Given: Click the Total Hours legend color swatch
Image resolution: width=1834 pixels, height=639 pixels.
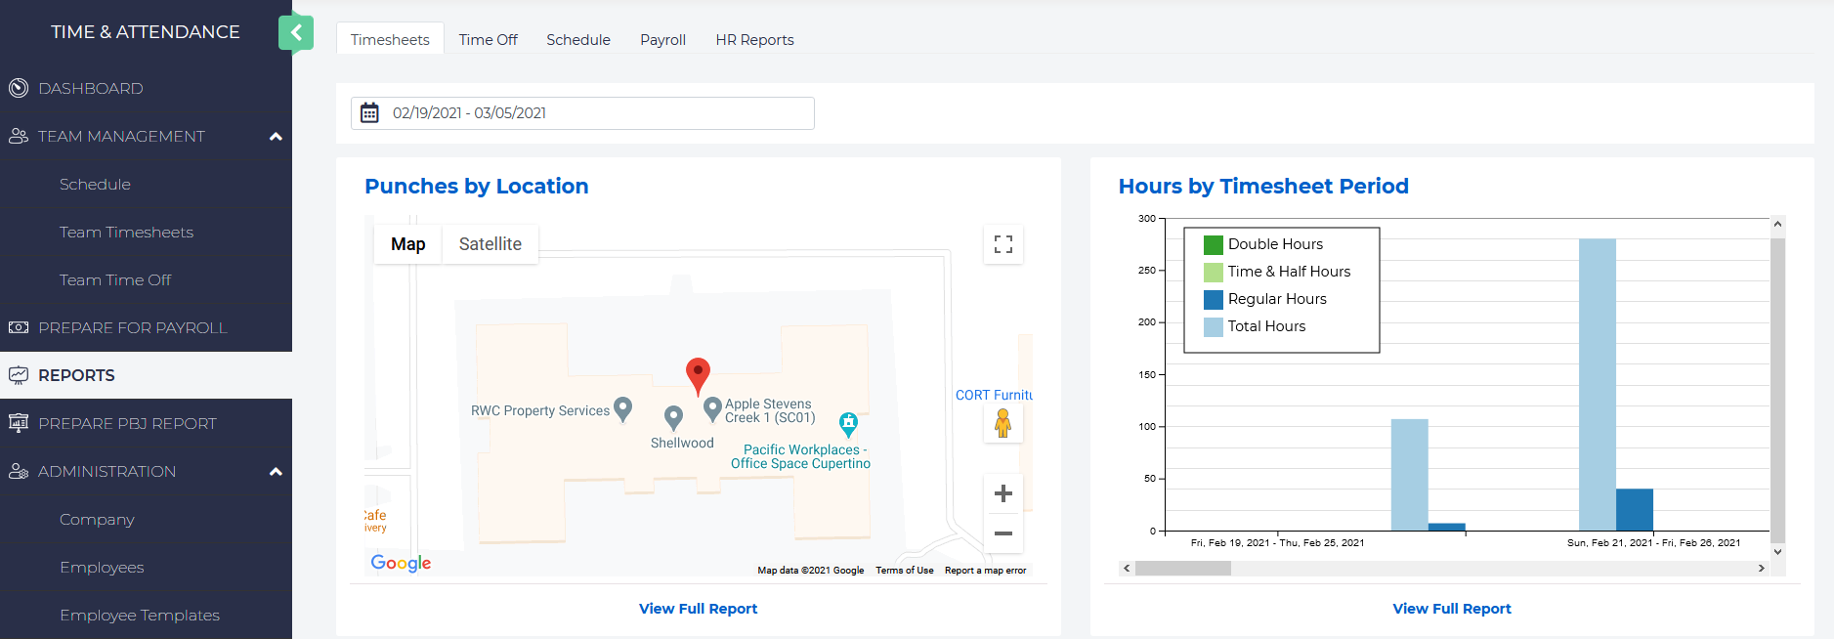Looking at the screenshot, I should pyautogui.click(x=1213, y=327).
